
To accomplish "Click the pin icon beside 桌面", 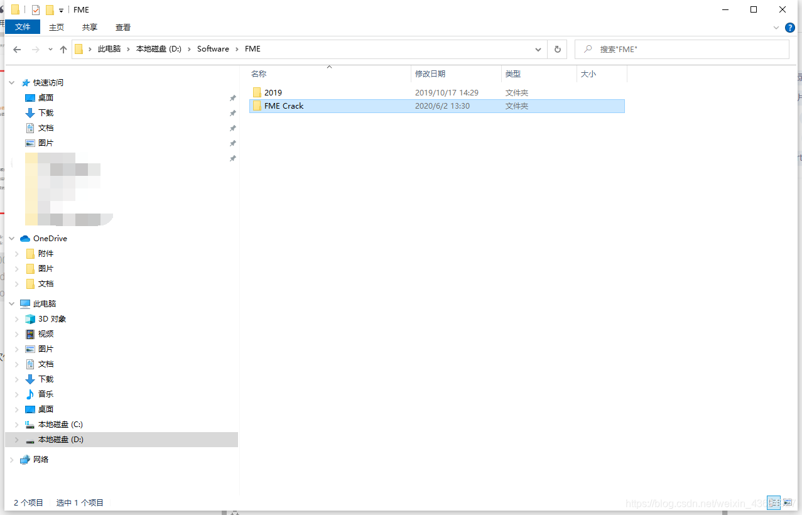I will point(232,98).
